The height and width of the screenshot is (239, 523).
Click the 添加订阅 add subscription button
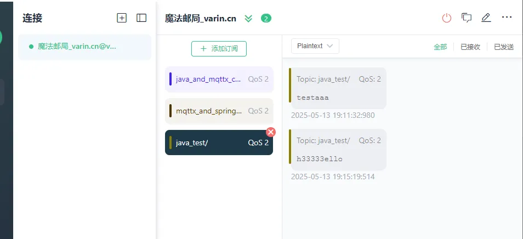pyautogui.click(x=219, y=49)
